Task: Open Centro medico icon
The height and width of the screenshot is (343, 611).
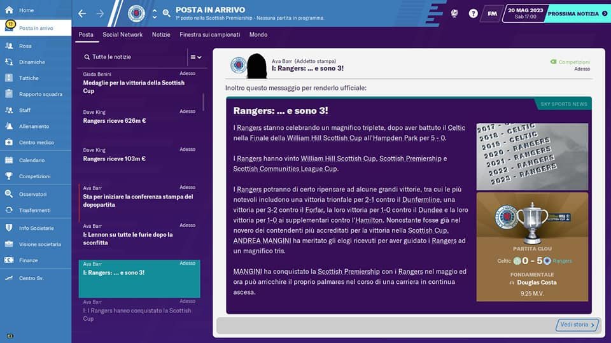Action: pyautogui.click(x=9, y=143)
